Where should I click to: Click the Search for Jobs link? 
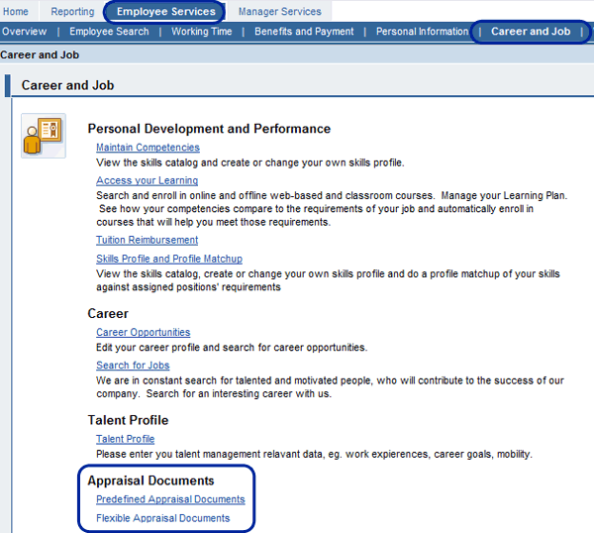(133, 366)
